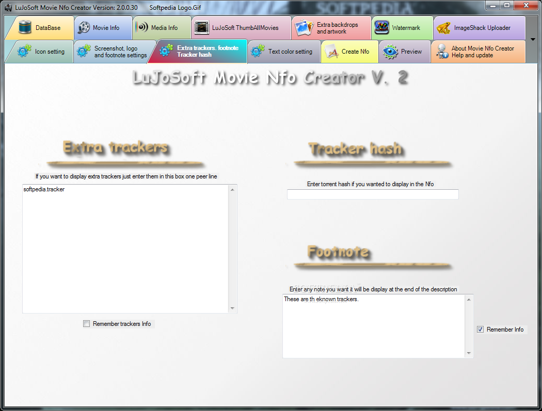542x411 pixels.
Task: Click the ImageShack frog icon
Action: [x=443, y=28]
